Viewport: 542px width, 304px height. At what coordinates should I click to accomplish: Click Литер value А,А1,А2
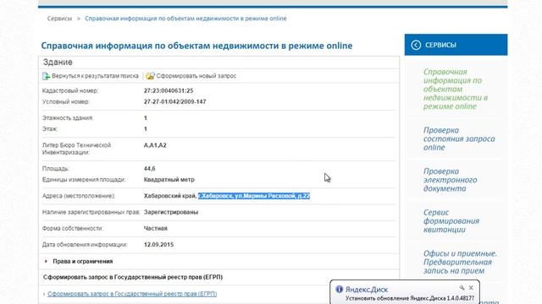(155, 145)
